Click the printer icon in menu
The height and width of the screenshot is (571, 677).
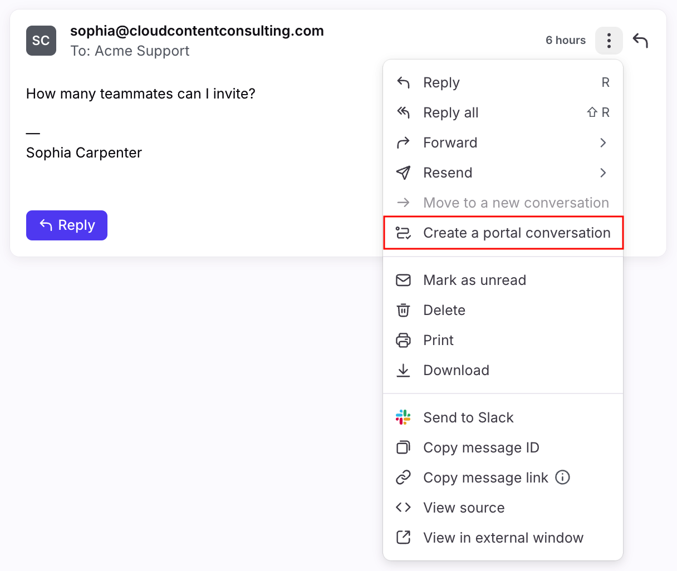[x=403, y=340]
